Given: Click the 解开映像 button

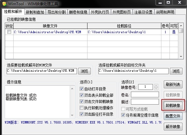Looking at the screenshot, I should click(173, 127).
